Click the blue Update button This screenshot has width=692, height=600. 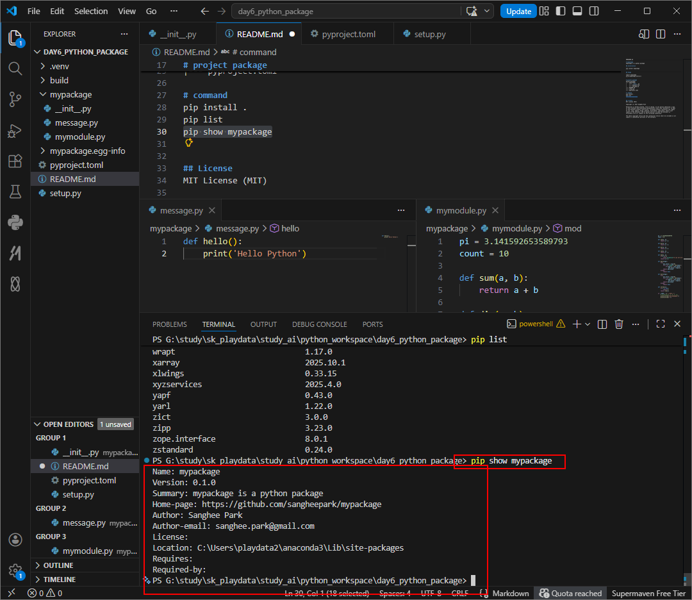(518, 12)
